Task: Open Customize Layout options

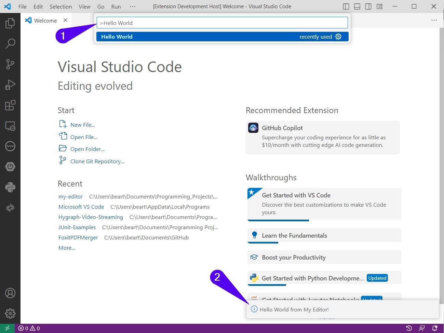Action: coord(379,6)
